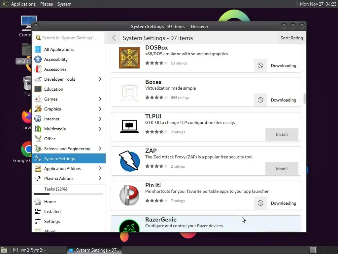Go back using the left chevron arrow
This screenshot has width=338, height=254.
click(114, 38)
